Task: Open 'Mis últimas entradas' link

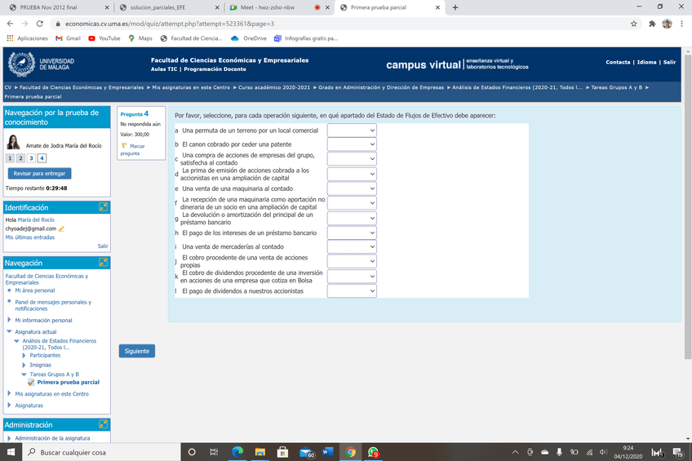Action: pos(30,237)
